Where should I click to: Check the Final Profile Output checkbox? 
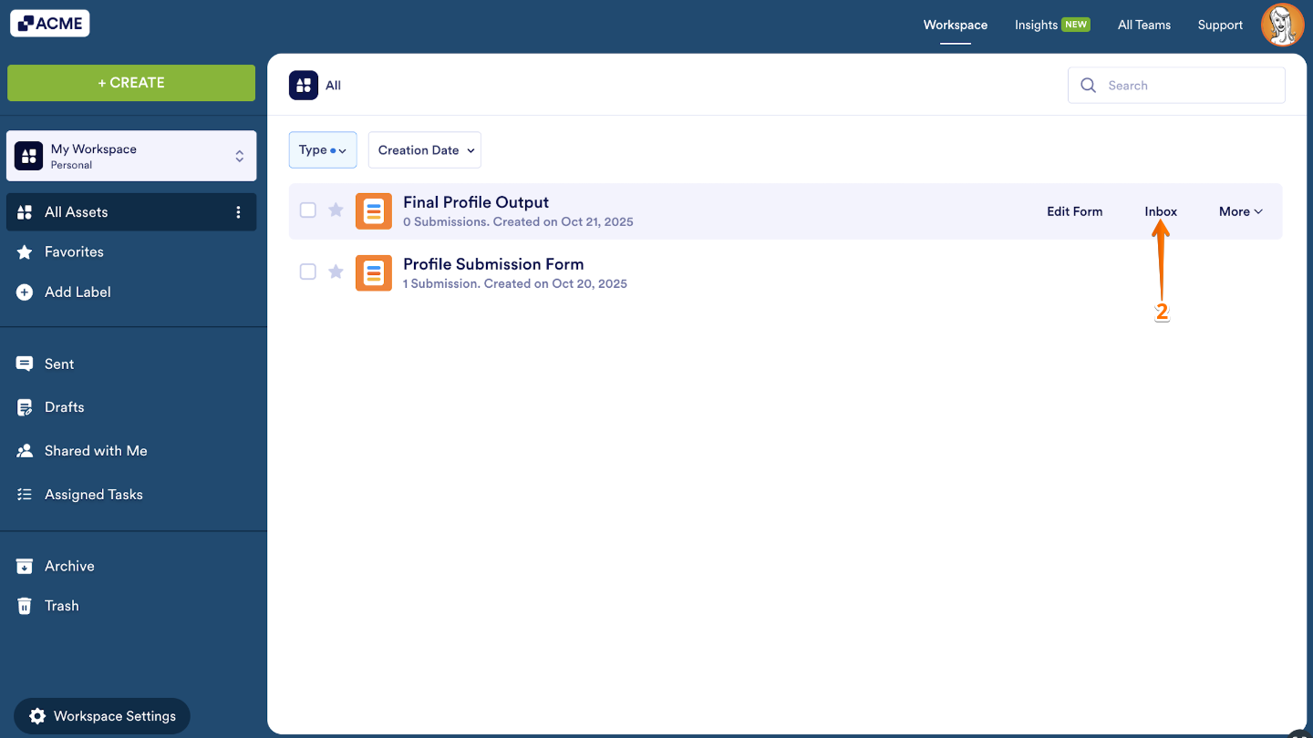pyautogui.click(x=307, y=210)
